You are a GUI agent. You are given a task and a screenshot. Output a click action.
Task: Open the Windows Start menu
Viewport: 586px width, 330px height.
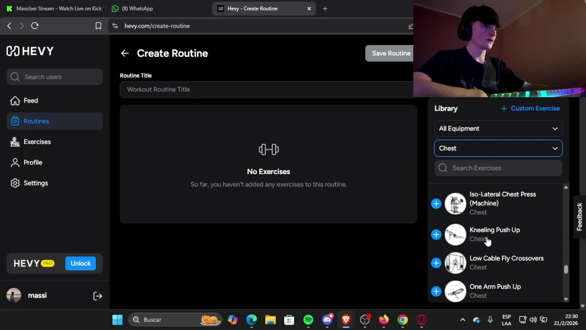(x=117, y=319)
